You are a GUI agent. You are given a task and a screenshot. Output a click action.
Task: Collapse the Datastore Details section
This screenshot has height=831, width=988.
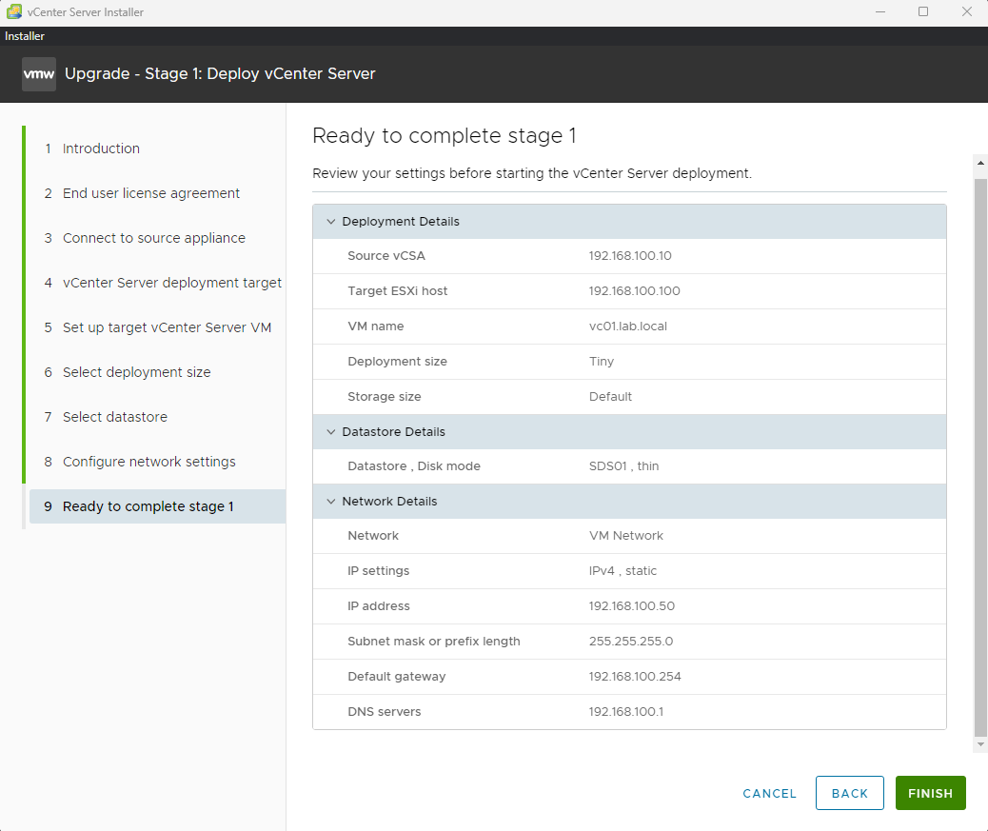coord(331,432)
